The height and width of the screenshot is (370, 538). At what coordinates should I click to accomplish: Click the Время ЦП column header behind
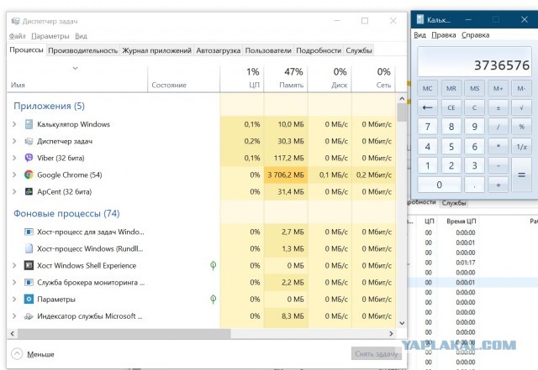(x=462, y=221)
